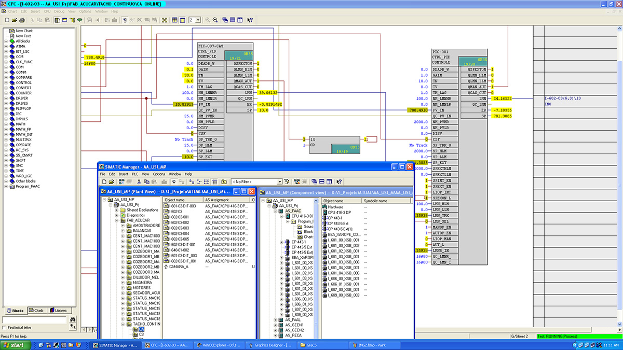Screen dimensions: 623x350
Task: Click the New document icon in SIMATIC Manager toolbar
Action: coord(104,182)
